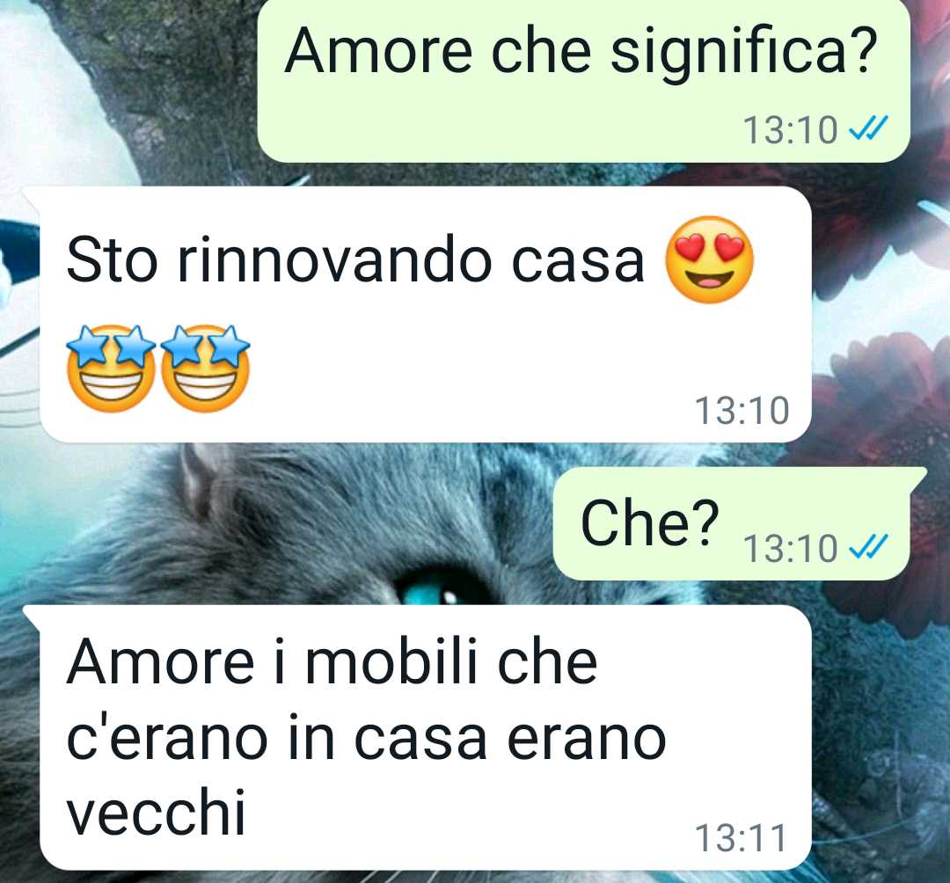Tap the second star-struck emoji
This screenshot has height=883, width=950.
pos(205,369)
